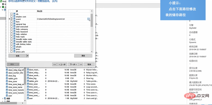The height and width of the screenshot is (105, 212).
Task: Click the db table icon in export list
Action: (14, 14)
